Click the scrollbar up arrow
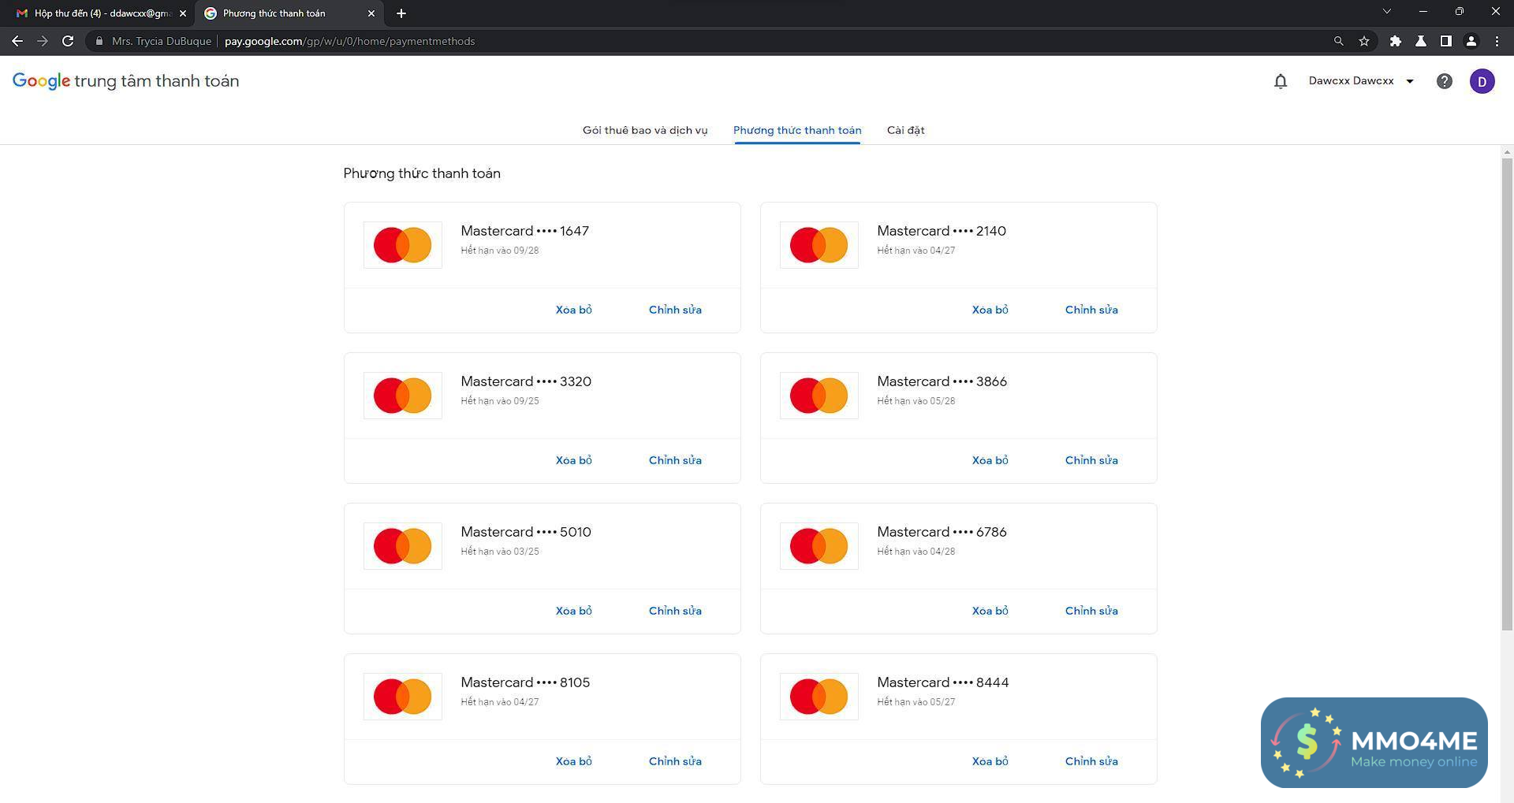The width and height of the screenshot is (1514, 803). (1507, 151)
